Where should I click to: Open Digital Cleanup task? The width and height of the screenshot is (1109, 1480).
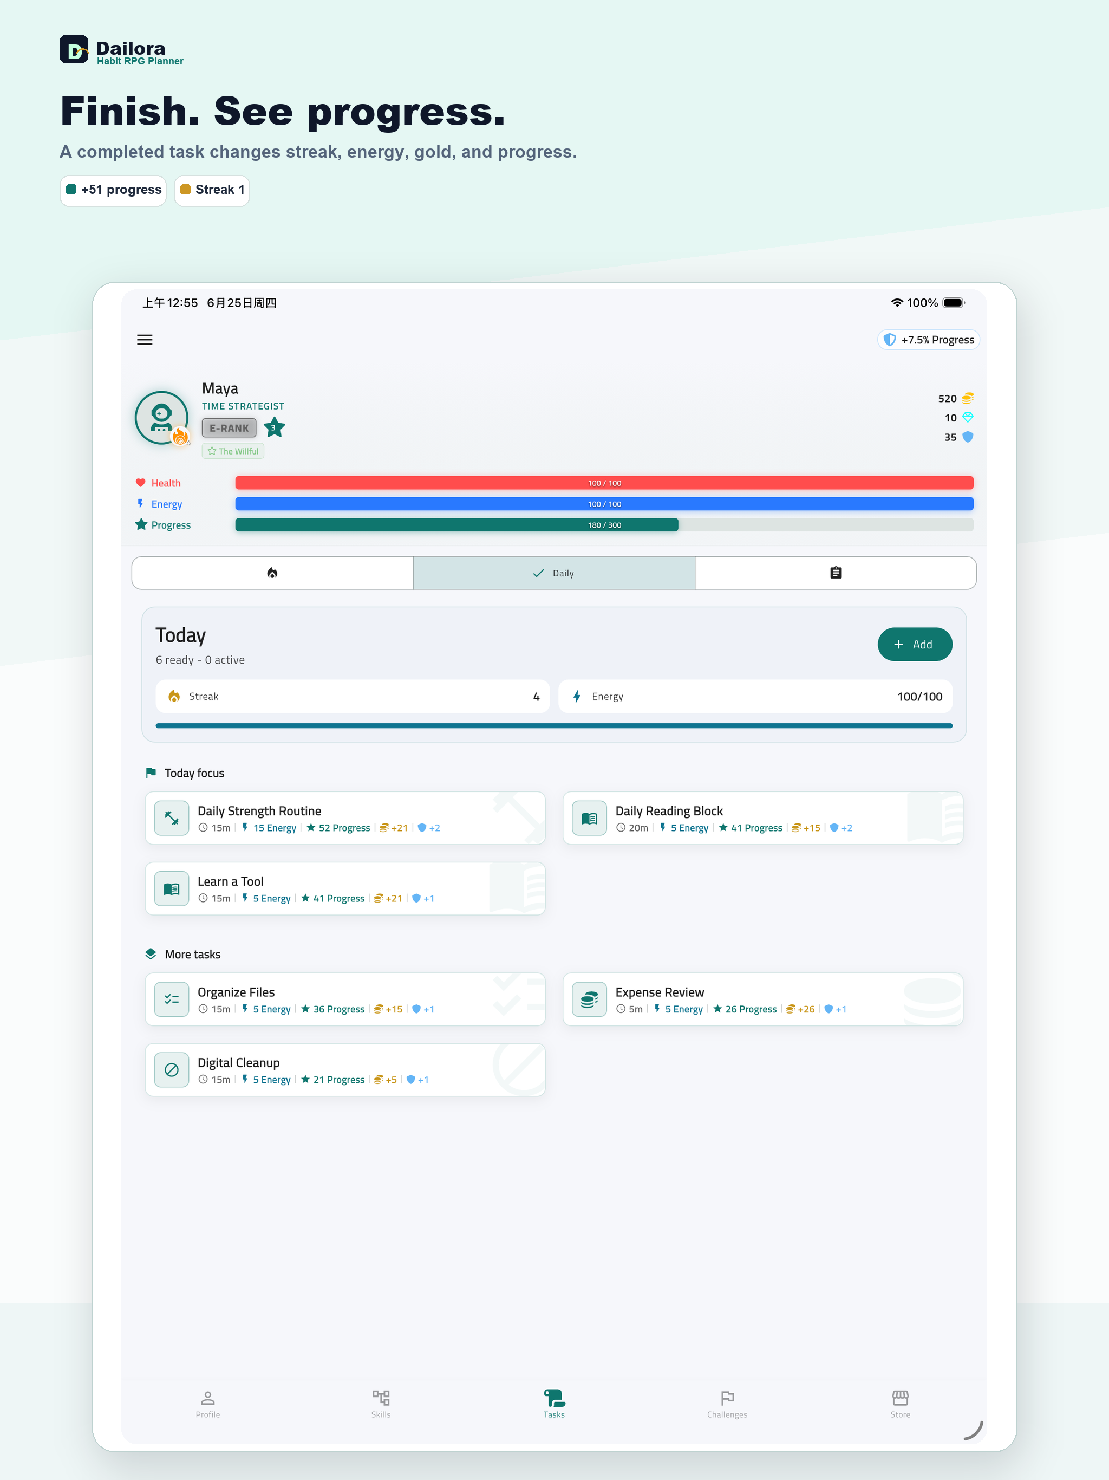345,1070
